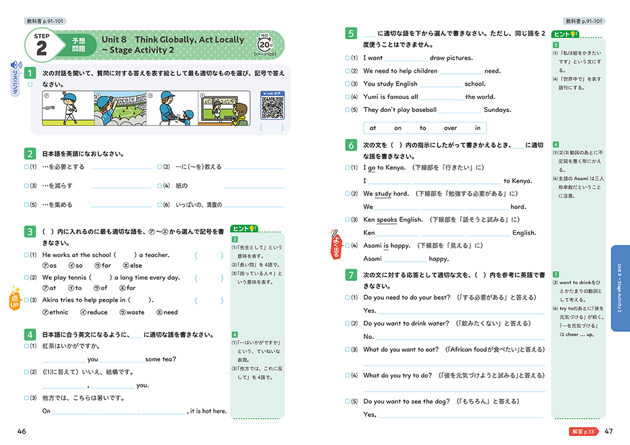Click the ヒント lightbulb label beside question 3

244,230
